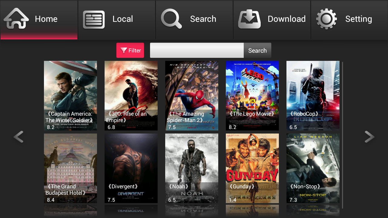
Task: Open The Lego Movie poster
Action: click(x=252, y=96)
